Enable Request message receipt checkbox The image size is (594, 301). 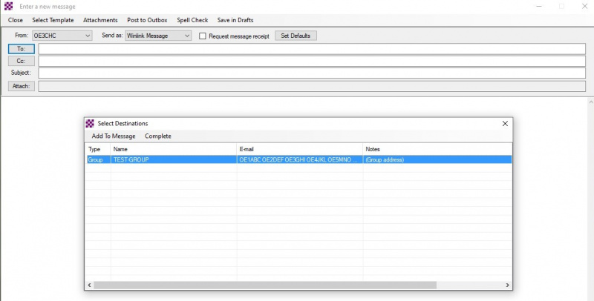coord(203,36)
